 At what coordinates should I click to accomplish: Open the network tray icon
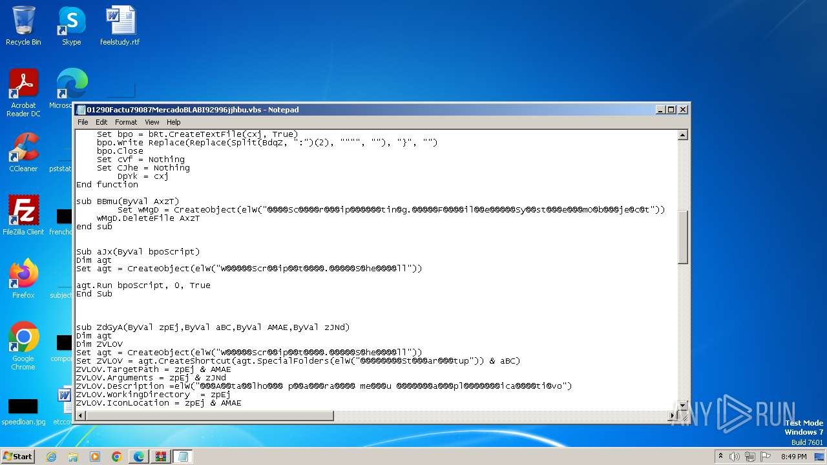coord(750,457)
